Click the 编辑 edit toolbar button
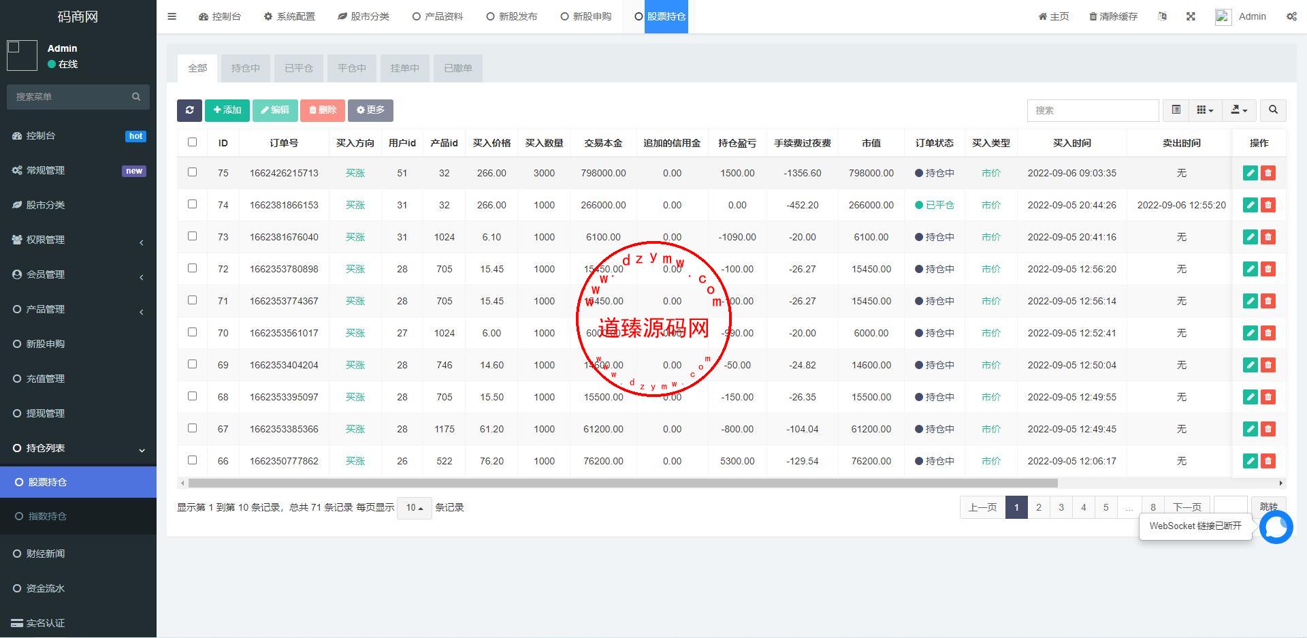 pos(275,110)
